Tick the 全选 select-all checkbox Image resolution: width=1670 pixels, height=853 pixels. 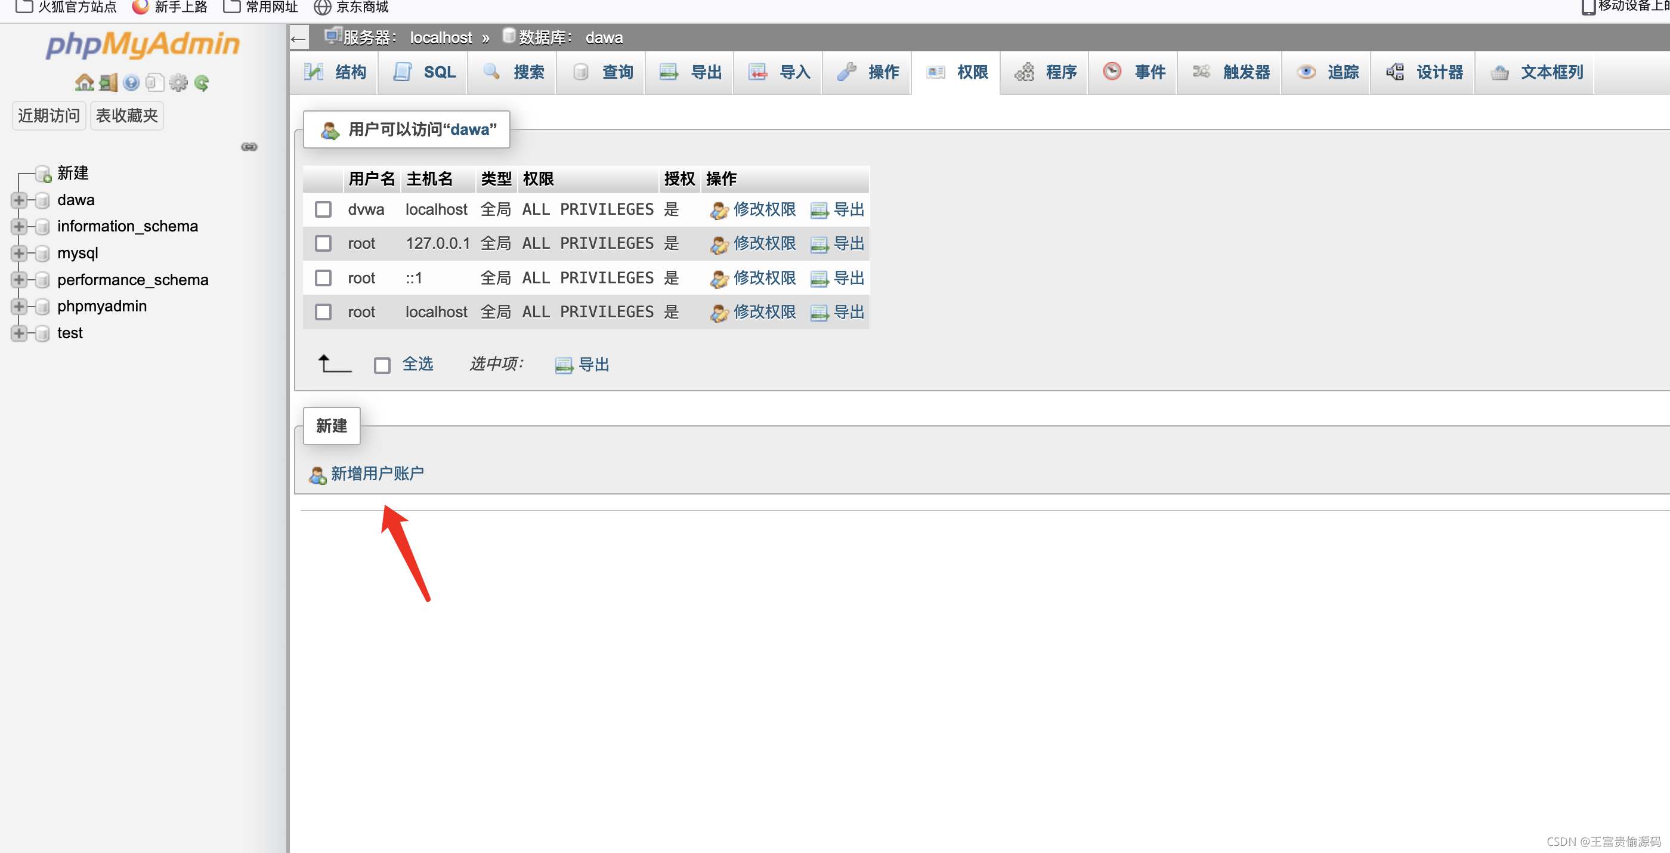pos(382,366)
